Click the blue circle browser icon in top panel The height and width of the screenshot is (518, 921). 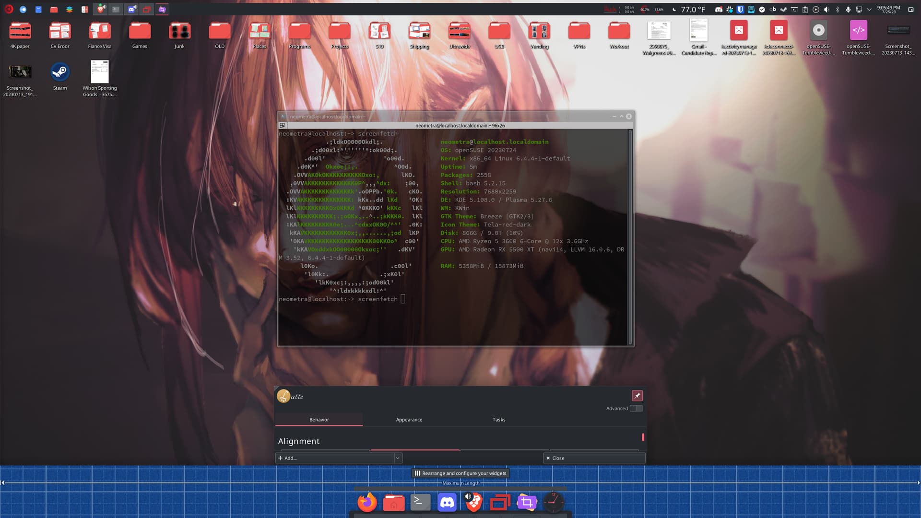point(23,9)
